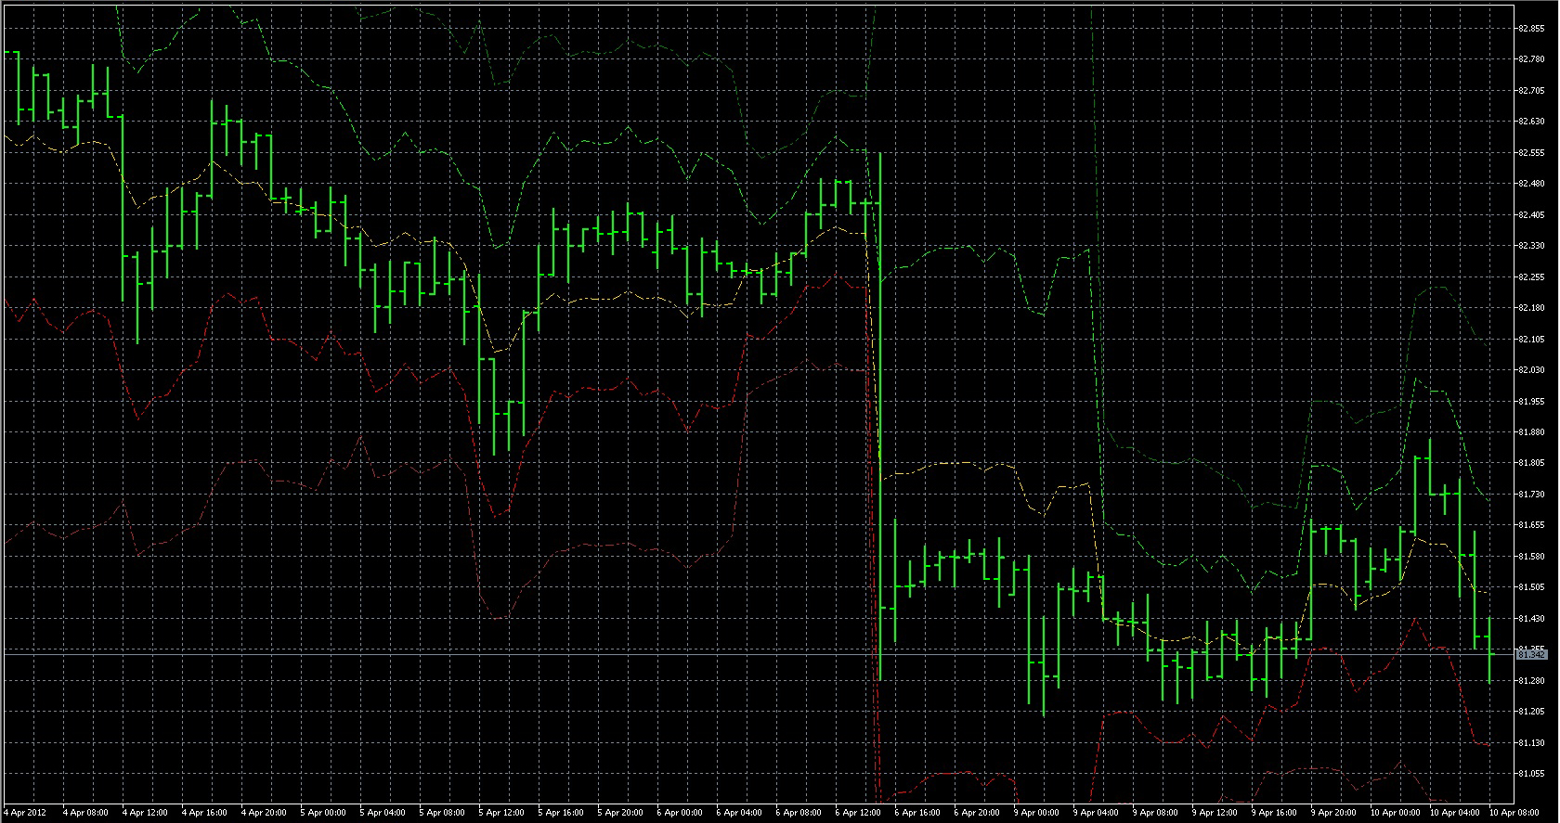Select the 10 Apr 08:00 time label
1560x823 pixels.
click(x=1514, y=813)
